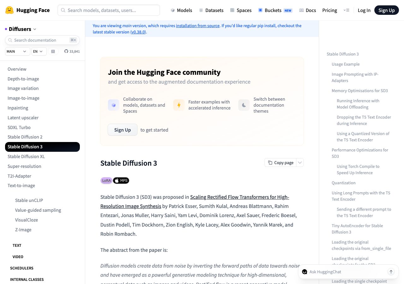The width and height of the screenshot is (404, 284).
Task: Click the cube collaborate icon in the community card
Action: point(114,105)
